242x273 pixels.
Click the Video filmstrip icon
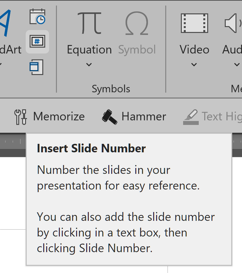[195, 23]
